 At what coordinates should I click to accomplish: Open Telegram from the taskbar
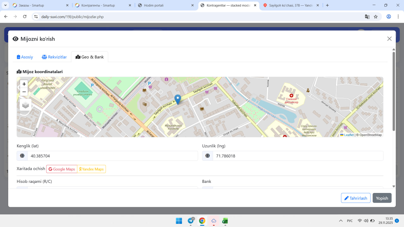coord(191,221)
